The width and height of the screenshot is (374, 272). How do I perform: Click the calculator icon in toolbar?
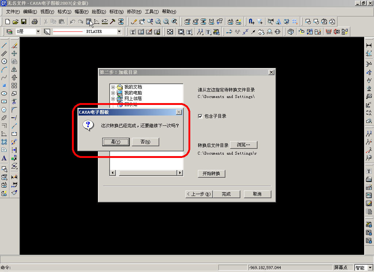pyautogui.click(x=88, y=22)
